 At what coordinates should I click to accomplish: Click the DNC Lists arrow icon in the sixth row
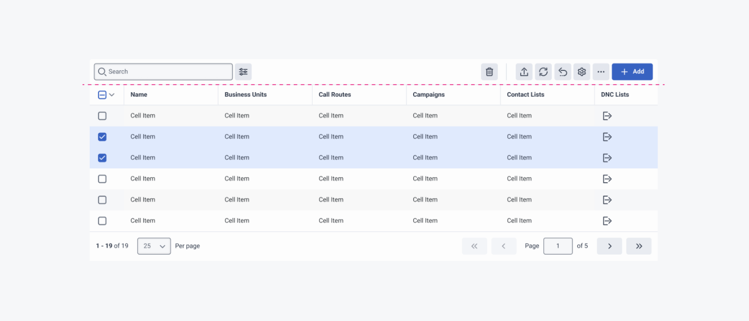pyautogui.click(x=607, y=221)
